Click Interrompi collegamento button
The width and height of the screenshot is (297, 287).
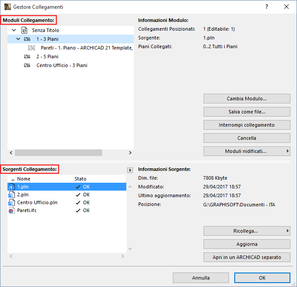click(247, 125)
